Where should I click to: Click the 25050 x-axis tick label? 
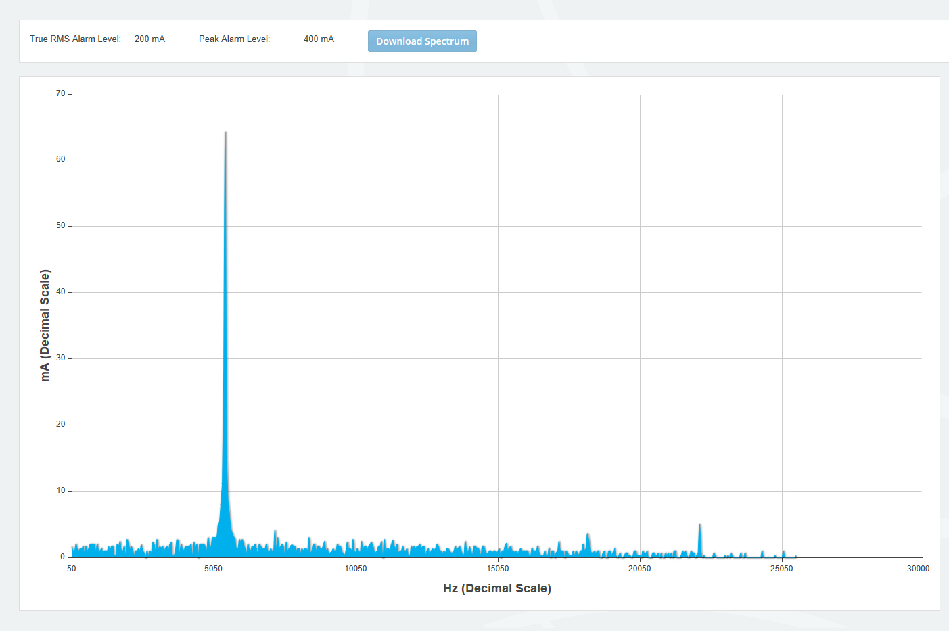pyautogui.click(x=781, y=569)
